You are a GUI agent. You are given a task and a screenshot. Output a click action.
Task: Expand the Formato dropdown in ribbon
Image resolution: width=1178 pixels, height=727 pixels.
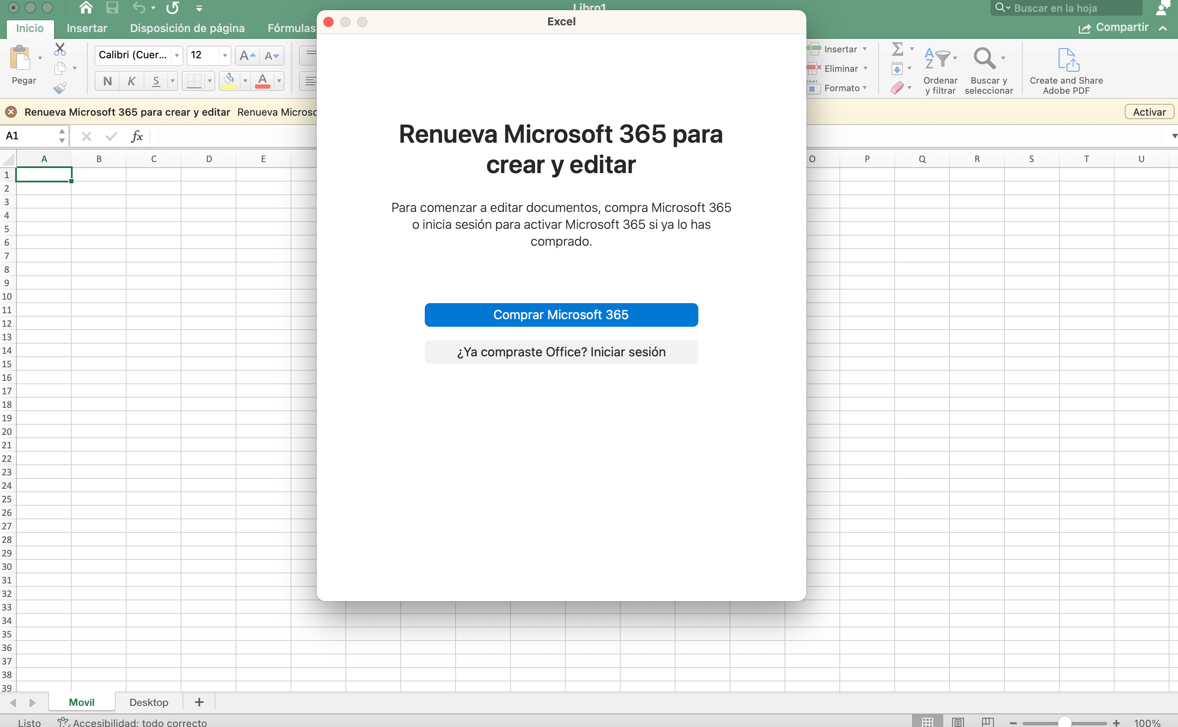[865, 88]
